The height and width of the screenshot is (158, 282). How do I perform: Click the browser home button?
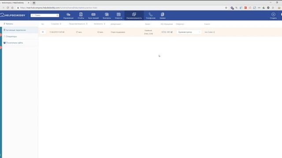click(x=12, y=8)
